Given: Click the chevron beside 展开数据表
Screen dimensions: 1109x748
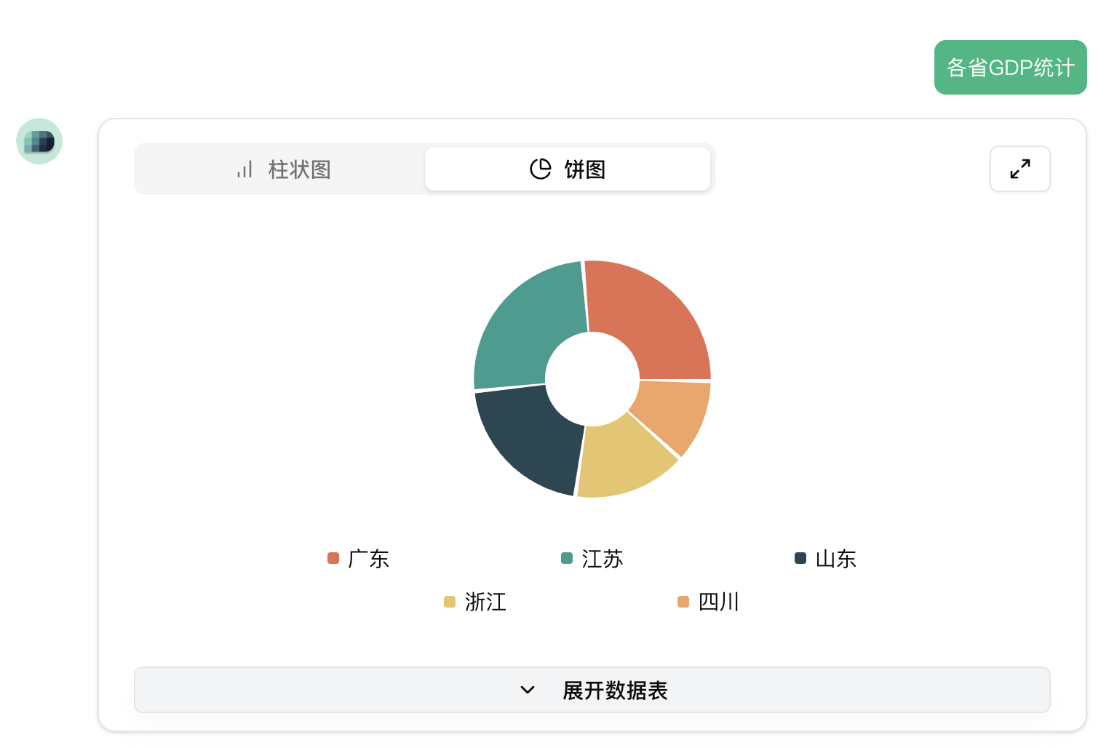Looking at the screenshot, I should (x=528, y=690).
